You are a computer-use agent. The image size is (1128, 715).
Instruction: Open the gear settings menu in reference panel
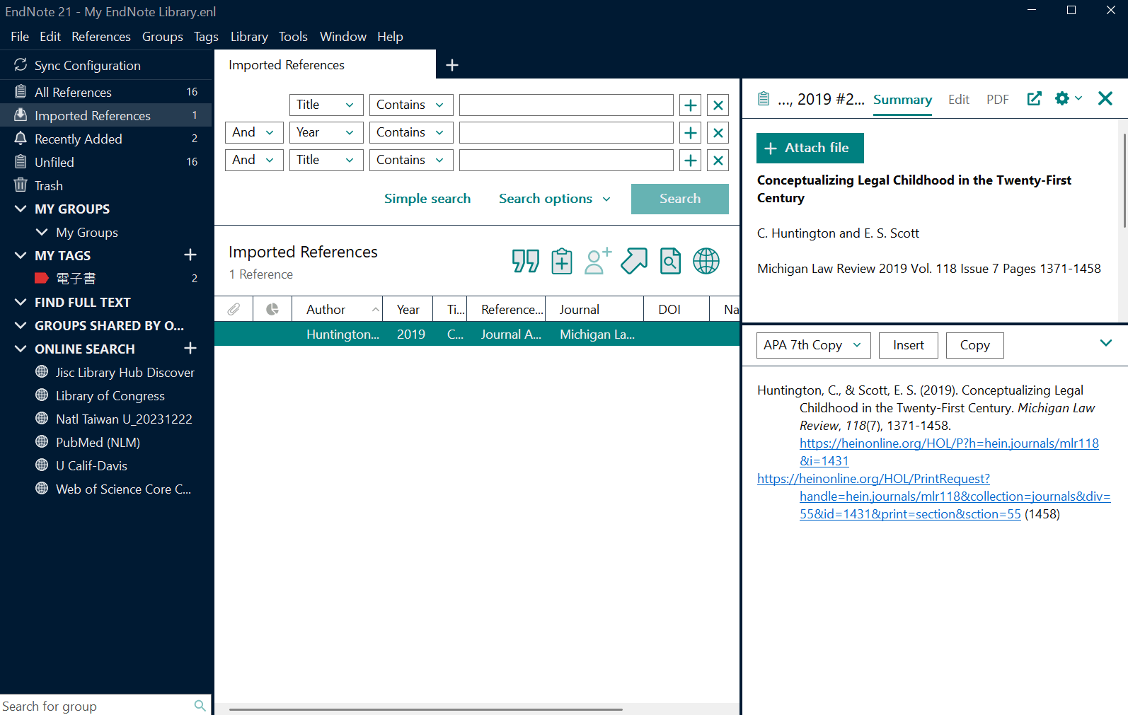coord(1068,99)
